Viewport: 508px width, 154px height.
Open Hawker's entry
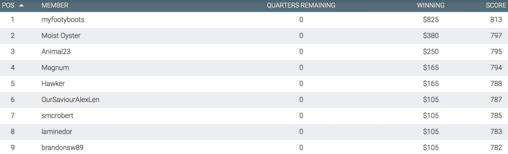53,84
